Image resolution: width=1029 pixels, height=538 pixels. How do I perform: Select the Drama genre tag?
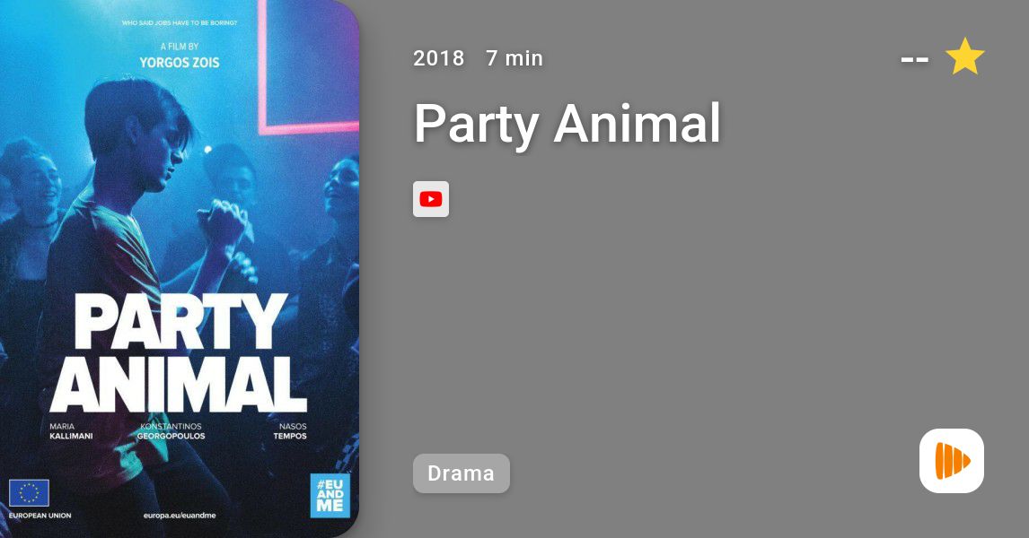[x=462, y=473]
